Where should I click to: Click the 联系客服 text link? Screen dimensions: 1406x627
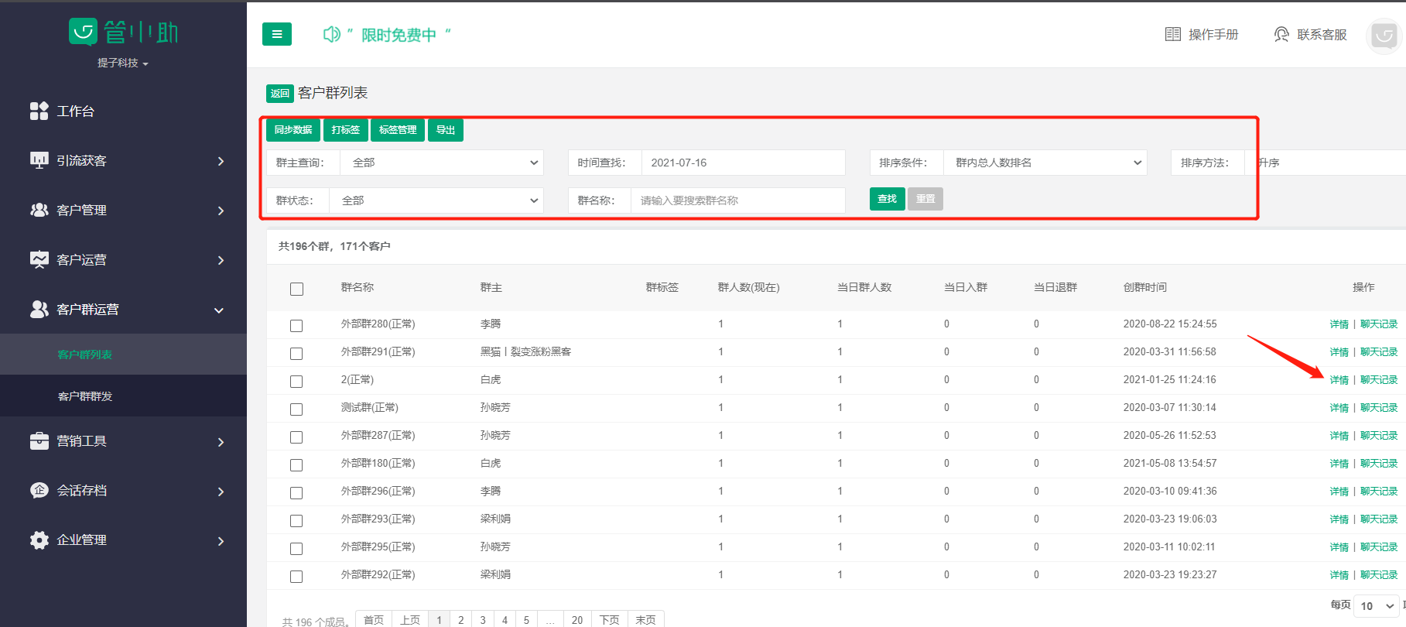[1322, 35]
